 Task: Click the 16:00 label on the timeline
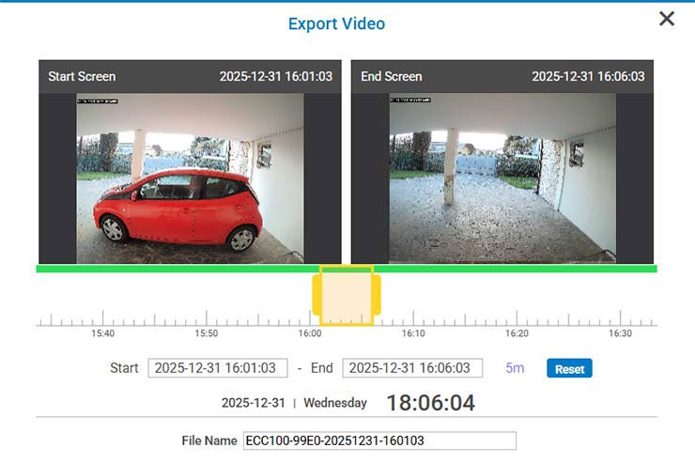(x=310, y=333)
